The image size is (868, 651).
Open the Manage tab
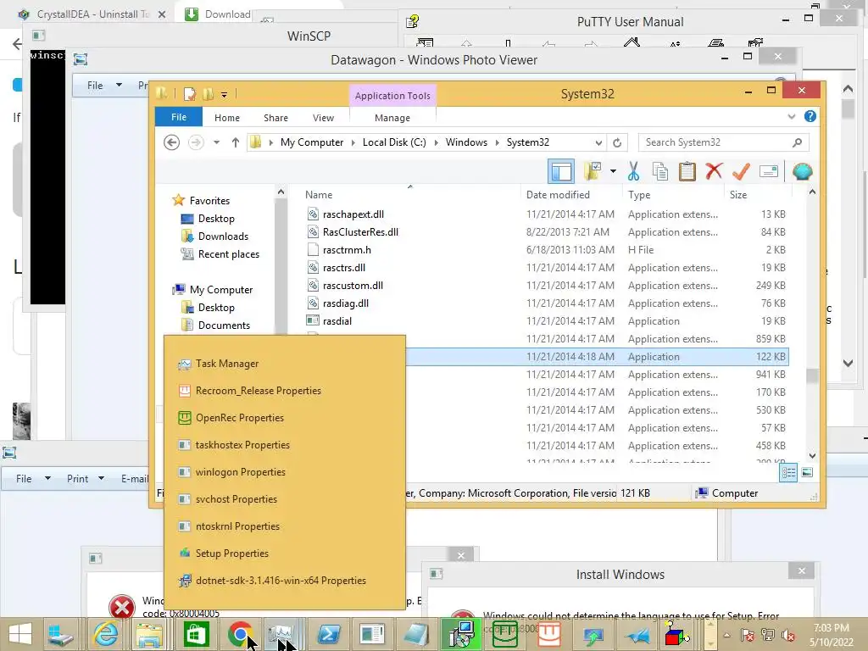[392, 118]
